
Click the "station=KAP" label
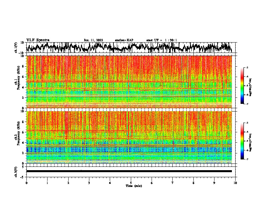click(124, 40)
